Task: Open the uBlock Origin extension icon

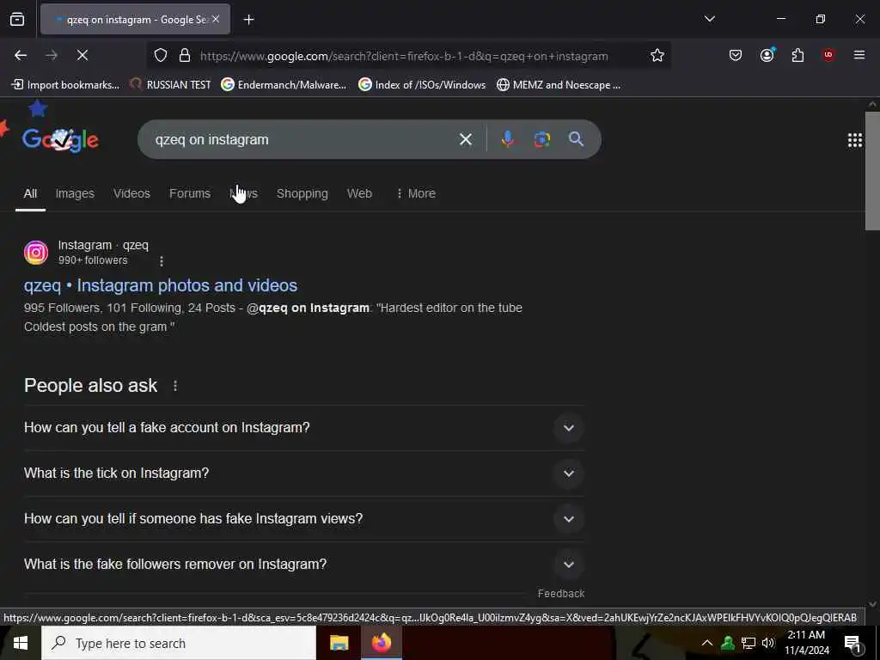Action: [x=828, y=54]
